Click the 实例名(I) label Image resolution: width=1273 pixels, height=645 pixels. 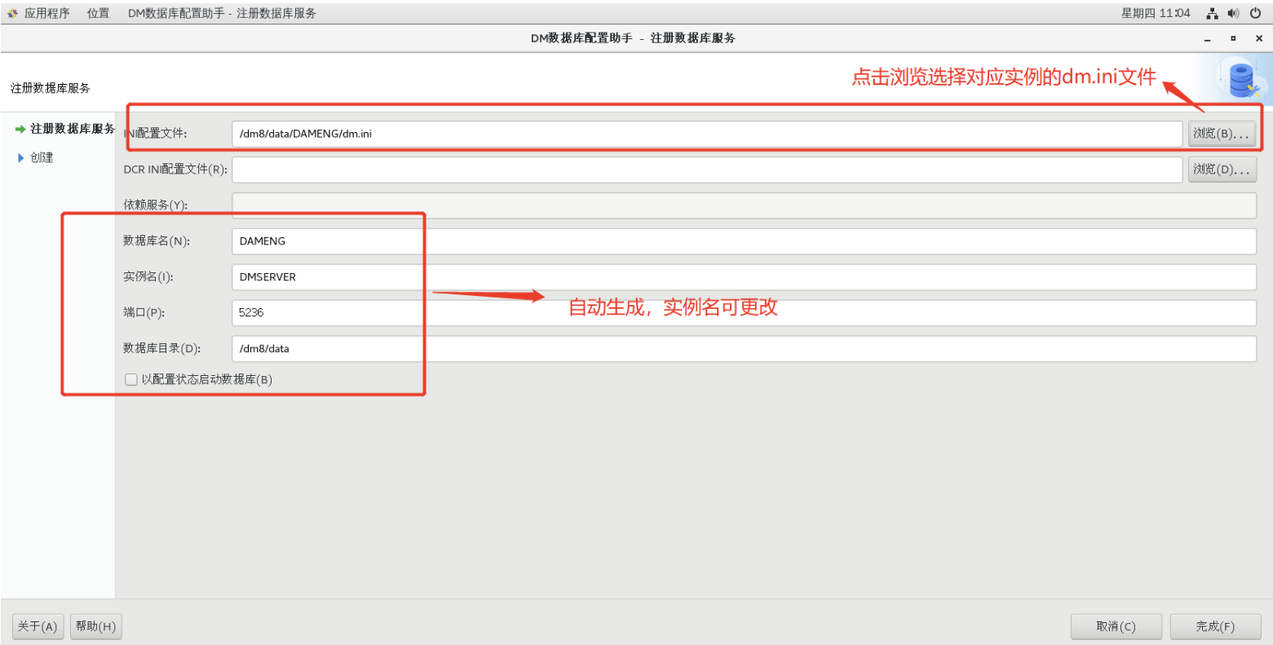pyautogui.click(x=148, y=277)
